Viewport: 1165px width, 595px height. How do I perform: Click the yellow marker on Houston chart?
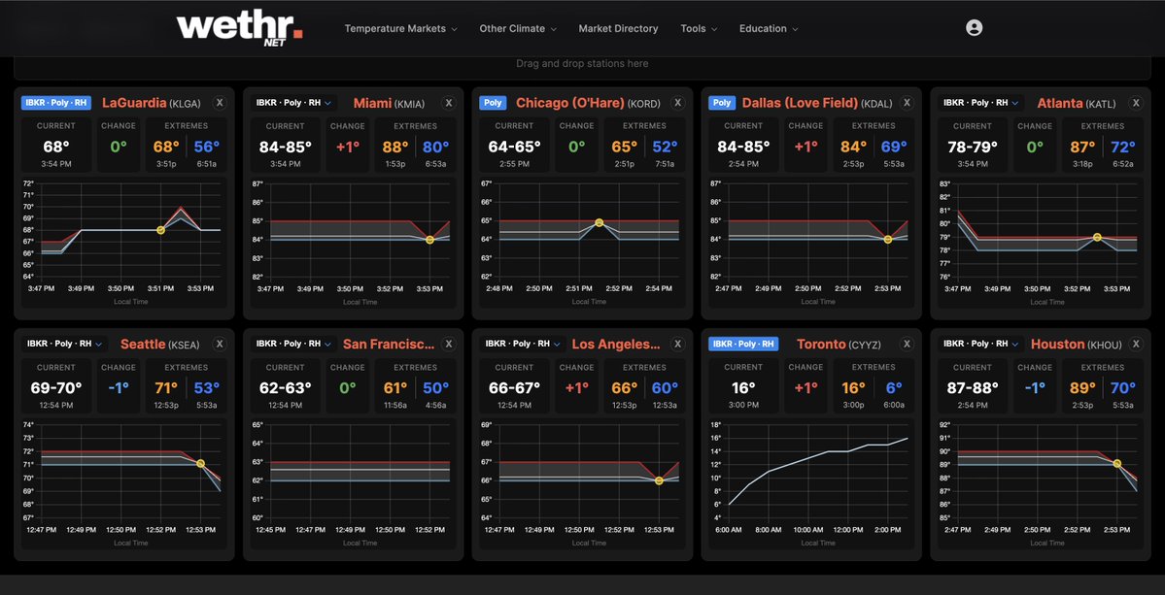pos(1116,464)
